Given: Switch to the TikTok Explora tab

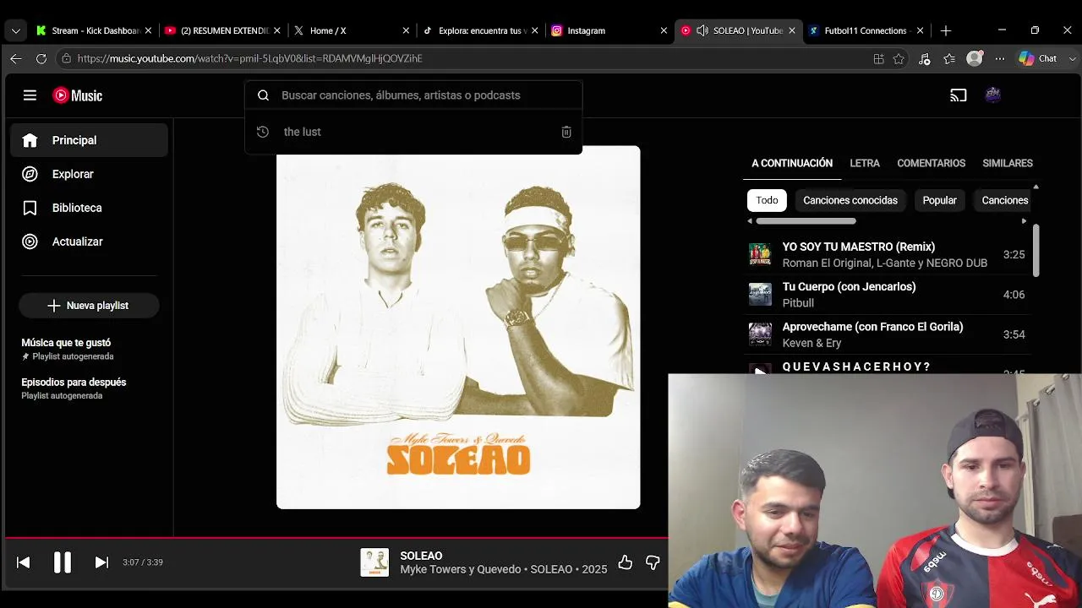Looking at the screenshot, I should [480, 30].
